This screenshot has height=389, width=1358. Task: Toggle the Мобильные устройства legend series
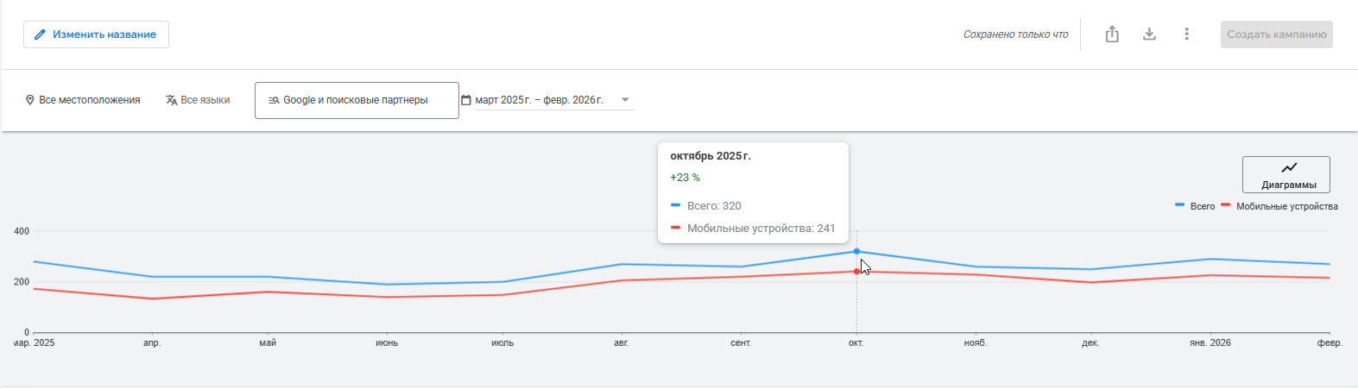pos(1280,207)
